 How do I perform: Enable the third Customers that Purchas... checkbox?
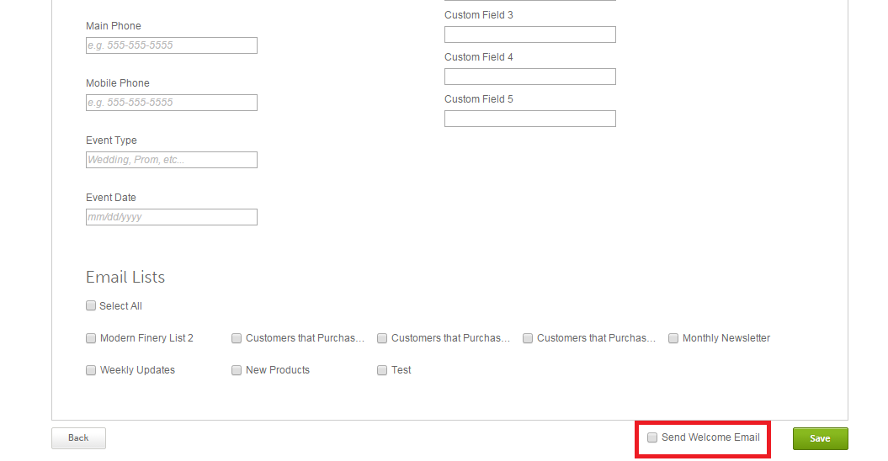[528, 338]
